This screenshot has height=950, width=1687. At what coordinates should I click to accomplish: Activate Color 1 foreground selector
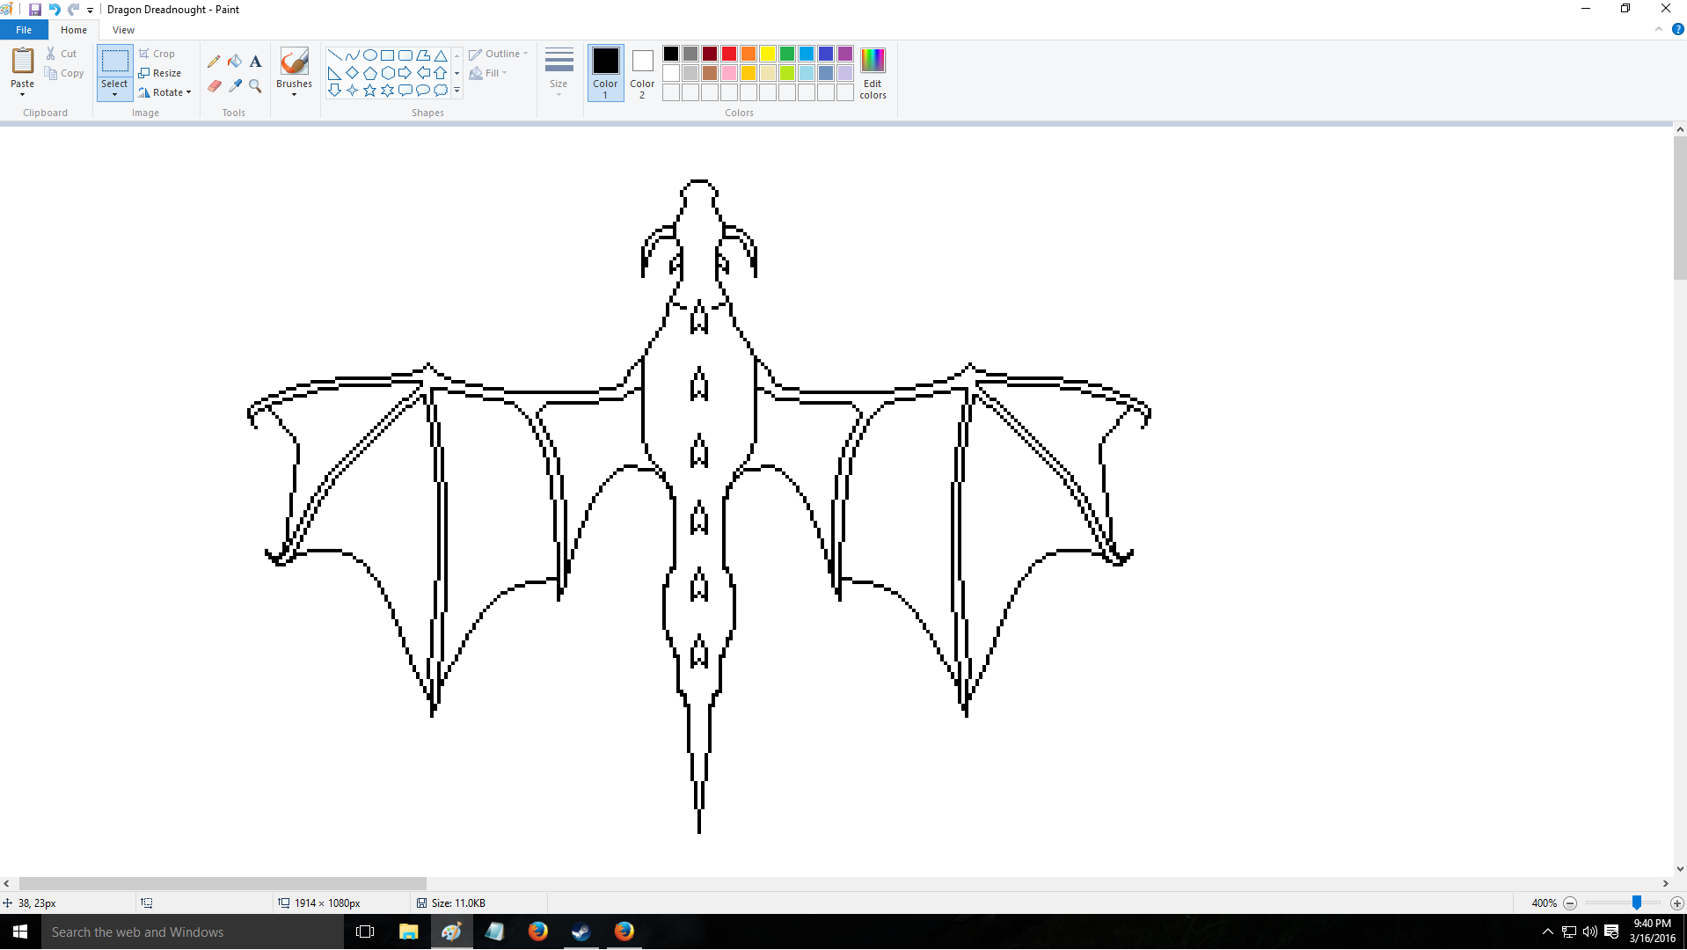click(x=605, y=73)
